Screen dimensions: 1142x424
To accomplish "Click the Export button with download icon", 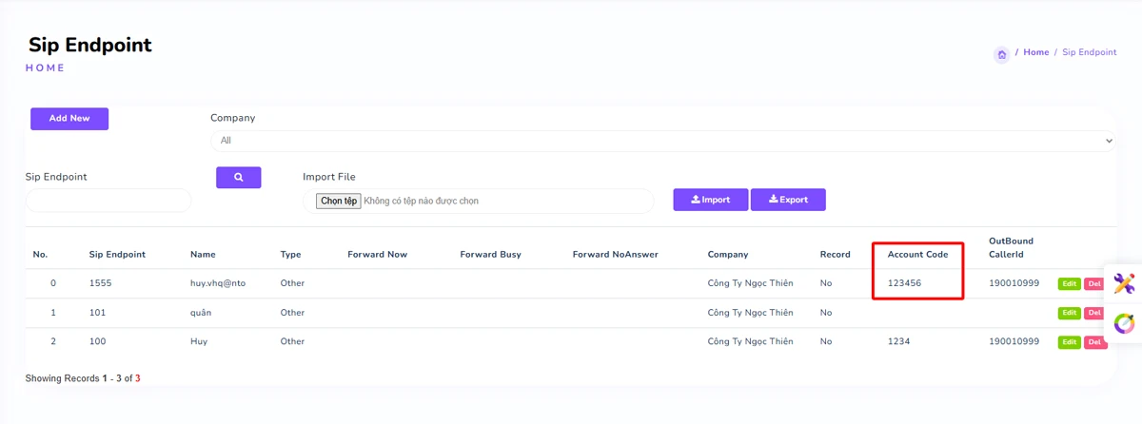I will coord(788,200).
